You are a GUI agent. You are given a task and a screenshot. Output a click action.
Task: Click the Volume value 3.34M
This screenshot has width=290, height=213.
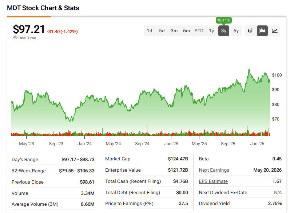coord(87,193)
